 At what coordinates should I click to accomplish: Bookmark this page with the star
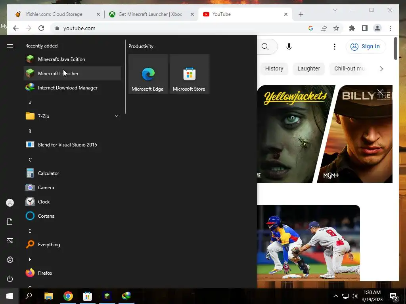pos(336,28)
